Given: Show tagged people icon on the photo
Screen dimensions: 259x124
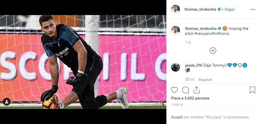Looking at the screenshot, I should pos(7,102).
